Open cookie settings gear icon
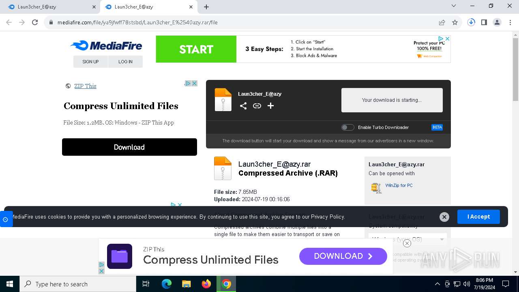The image size is (519, 292). (x=5, y=219)
